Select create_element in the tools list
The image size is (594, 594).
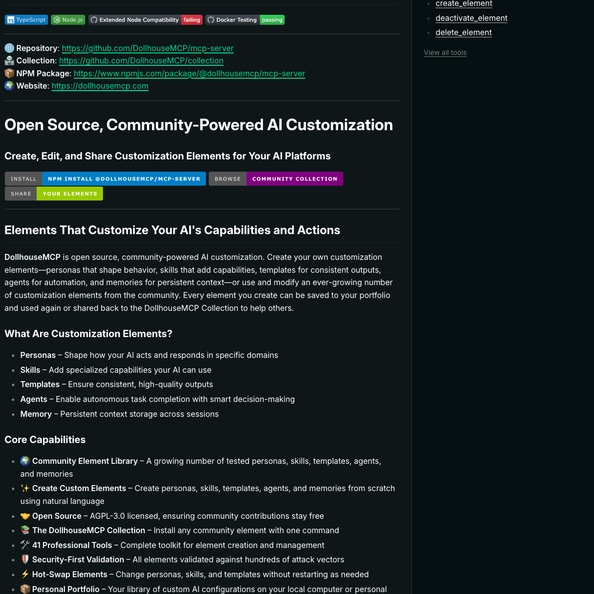click(x=464, y=4)
